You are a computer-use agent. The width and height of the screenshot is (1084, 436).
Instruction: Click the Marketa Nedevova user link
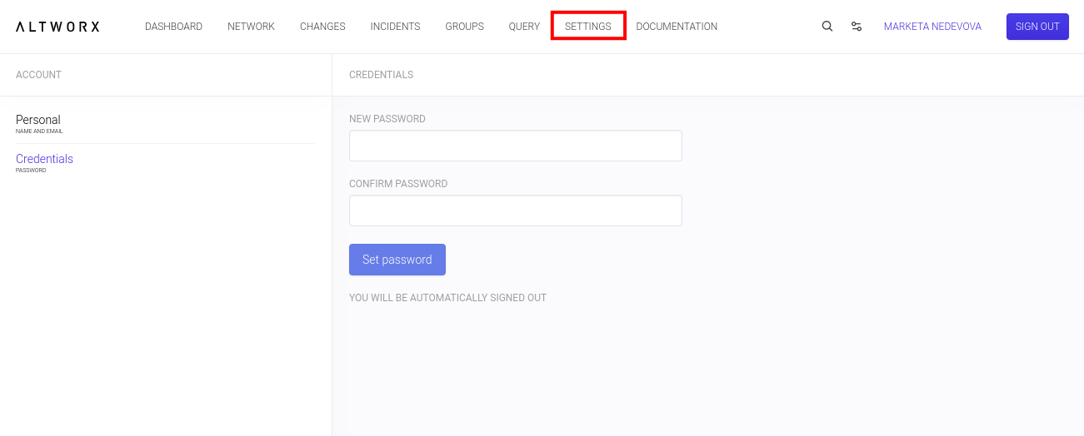[x=932, y=27]
